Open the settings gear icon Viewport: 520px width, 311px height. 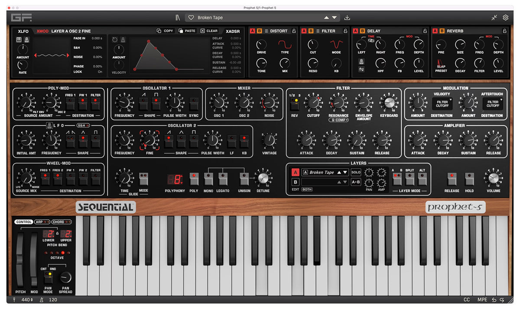coord(505,18)
